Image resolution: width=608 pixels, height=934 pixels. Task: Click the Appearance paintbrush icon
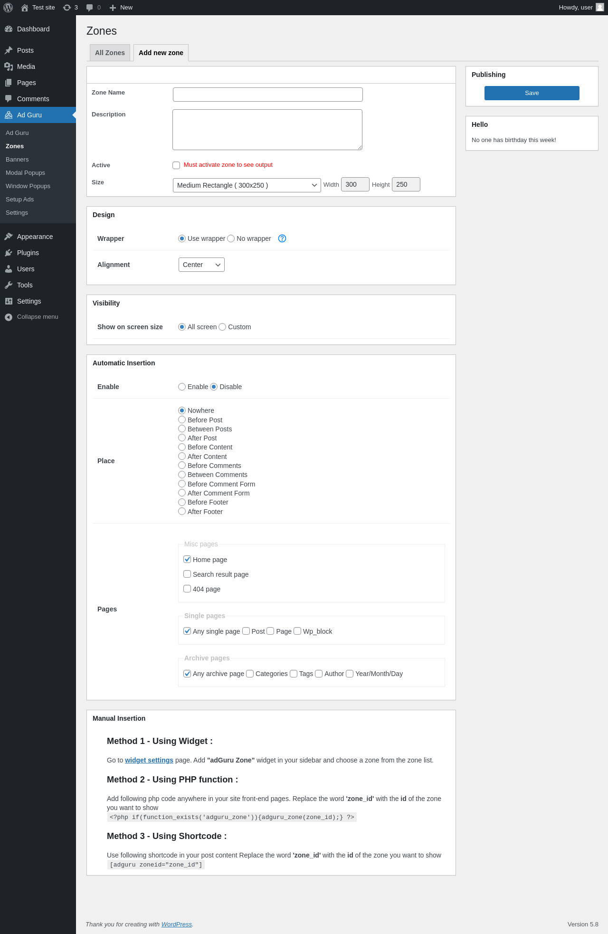pos(9,237)
